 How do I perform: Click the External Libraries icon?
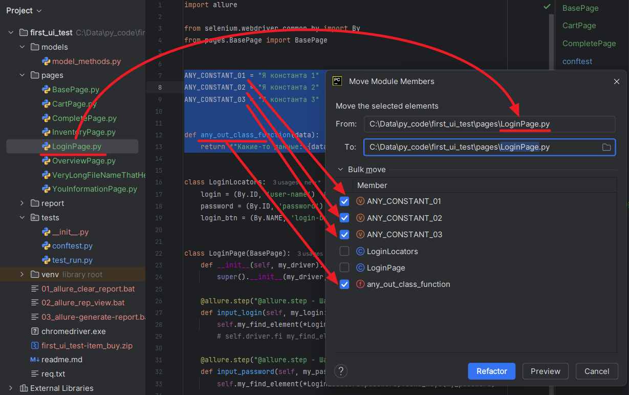point(24,388)
